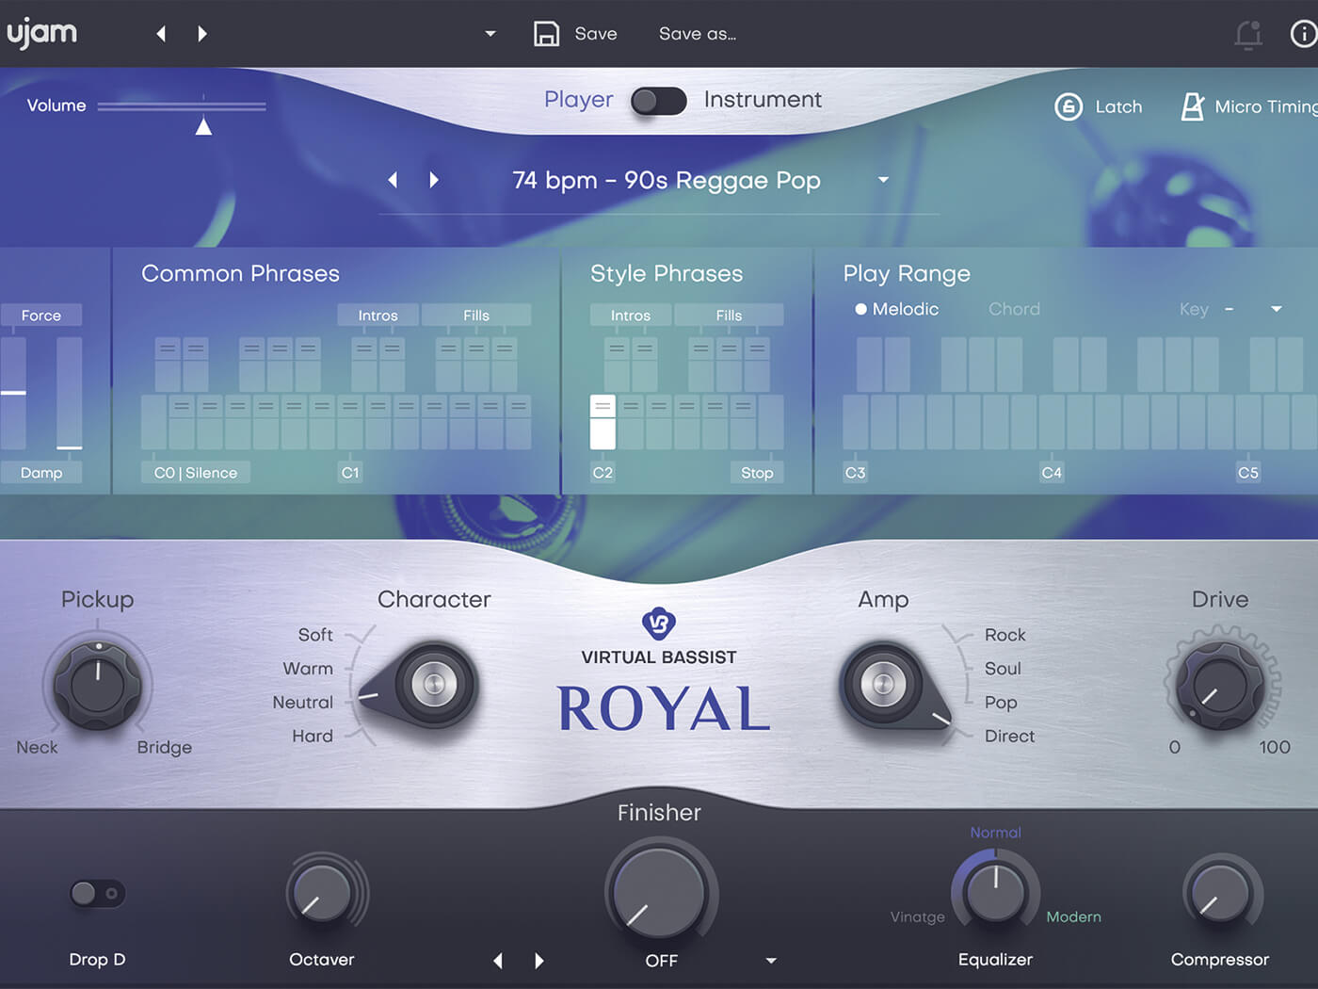
Task: Go to next preset in top bar
Action: pos(202,34)
